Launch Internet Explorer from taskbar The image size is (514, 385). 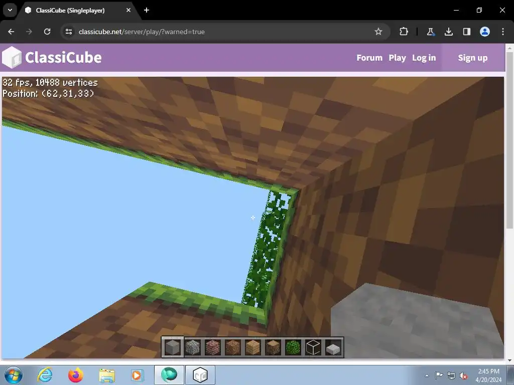pyautogui.click(x=45, y=375)
